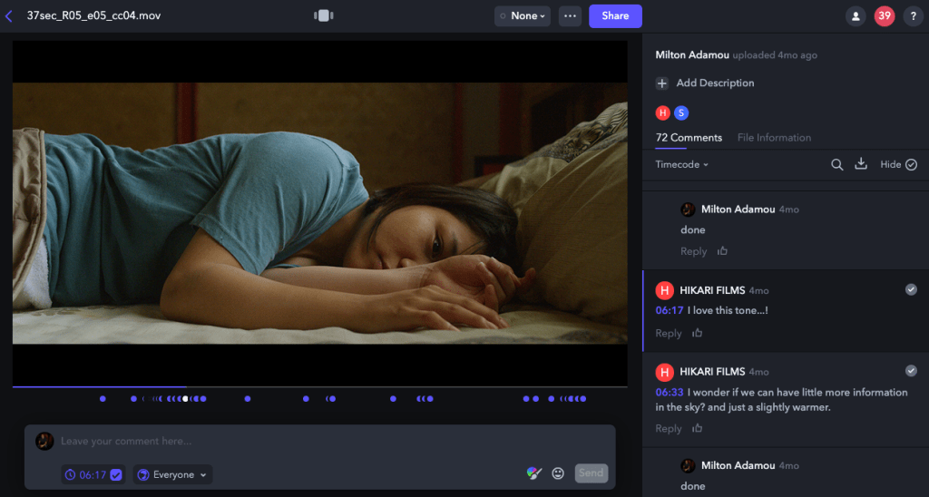Mark the 'I love this tone' comment complete
929x497 pixels.
click(x=911, y=289)
